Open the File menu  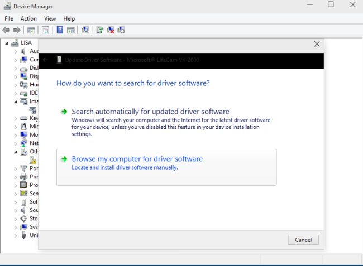[9, 18]
